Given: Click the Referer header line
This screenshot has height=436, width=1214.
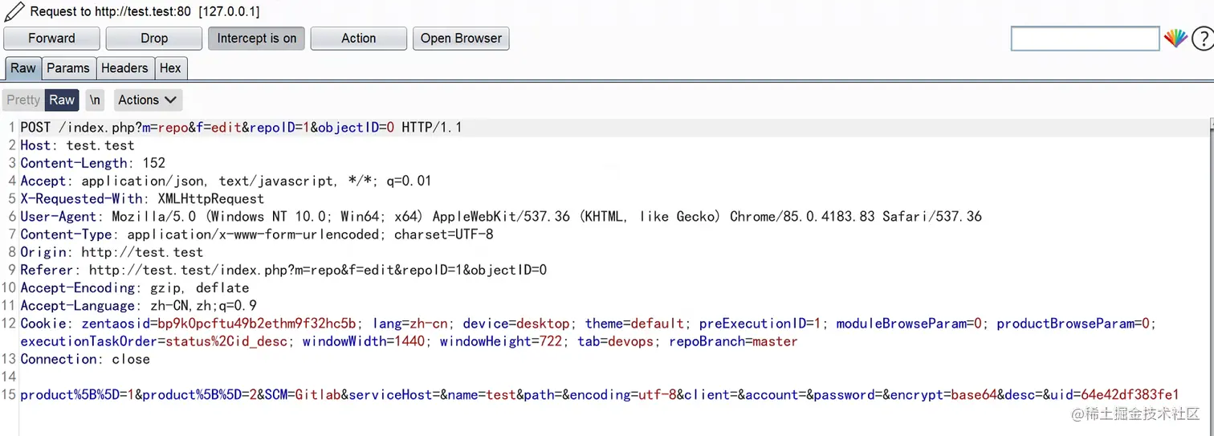Looking at the screenshot, I should pos(283,270).
